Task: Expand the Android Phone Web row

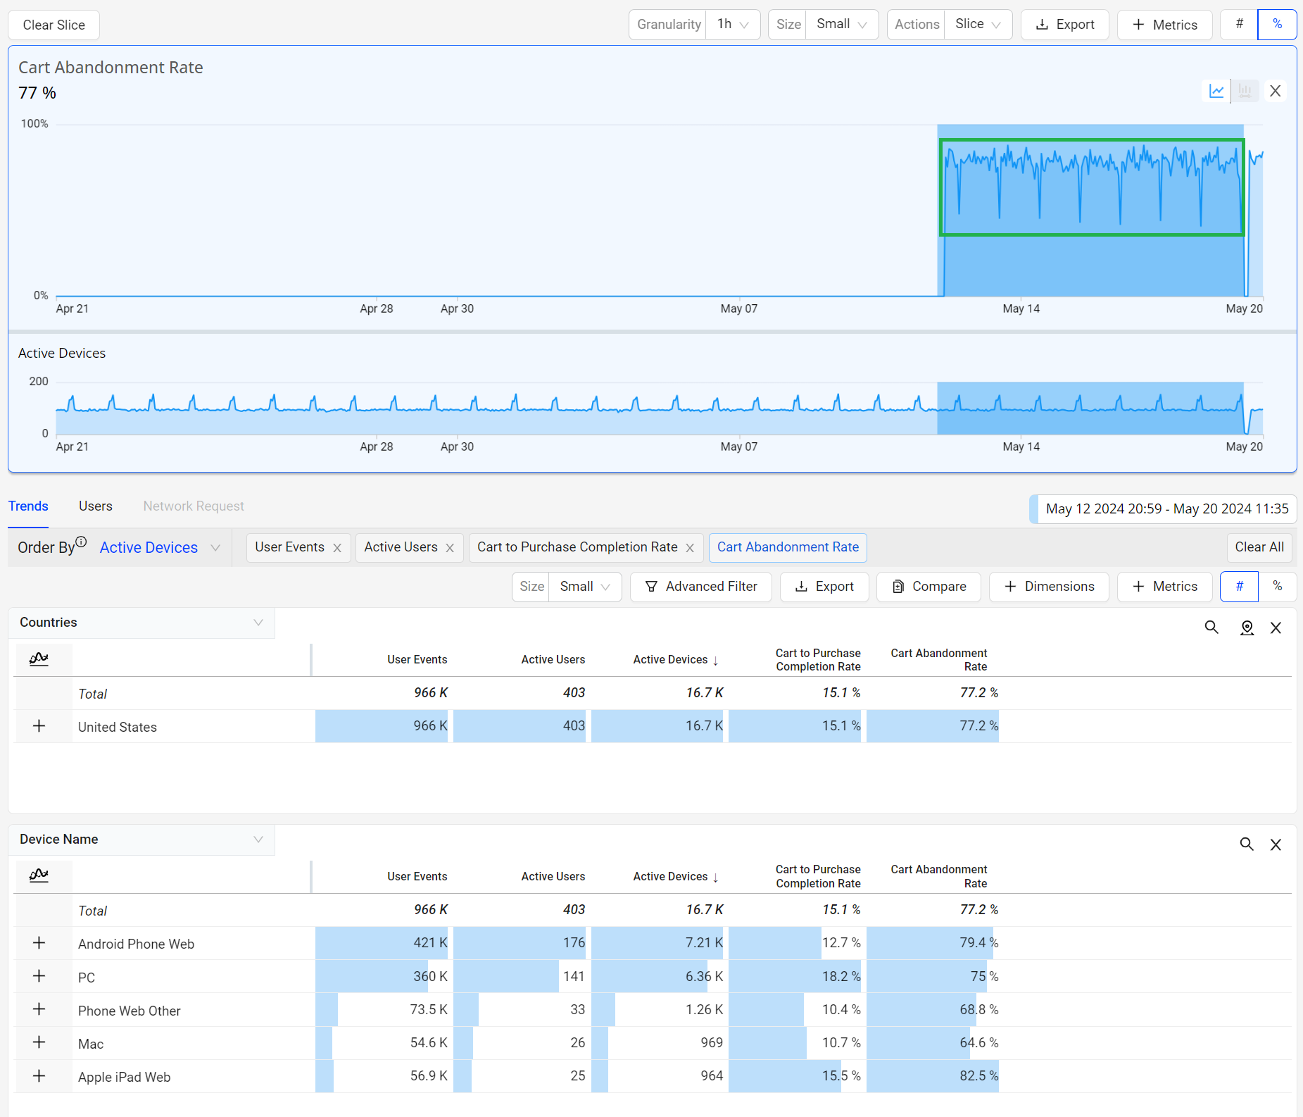Action: pos(39,943)
